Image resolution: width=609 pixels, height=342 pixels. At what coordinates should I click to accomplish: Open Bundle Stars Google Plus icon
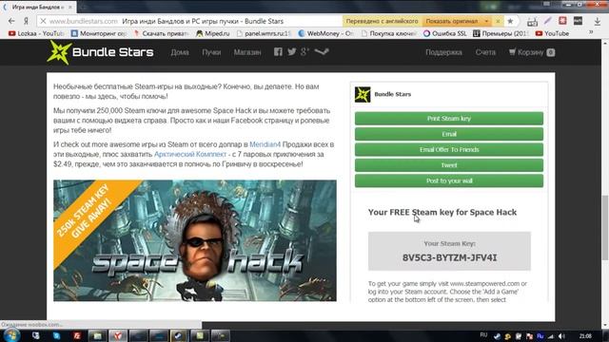click(304, 51)
